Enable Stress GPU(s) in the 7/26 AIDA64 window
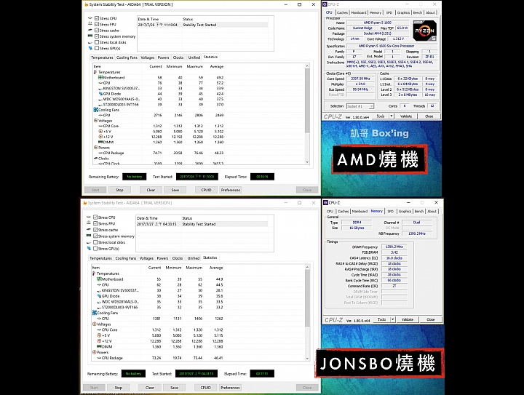 97,49
